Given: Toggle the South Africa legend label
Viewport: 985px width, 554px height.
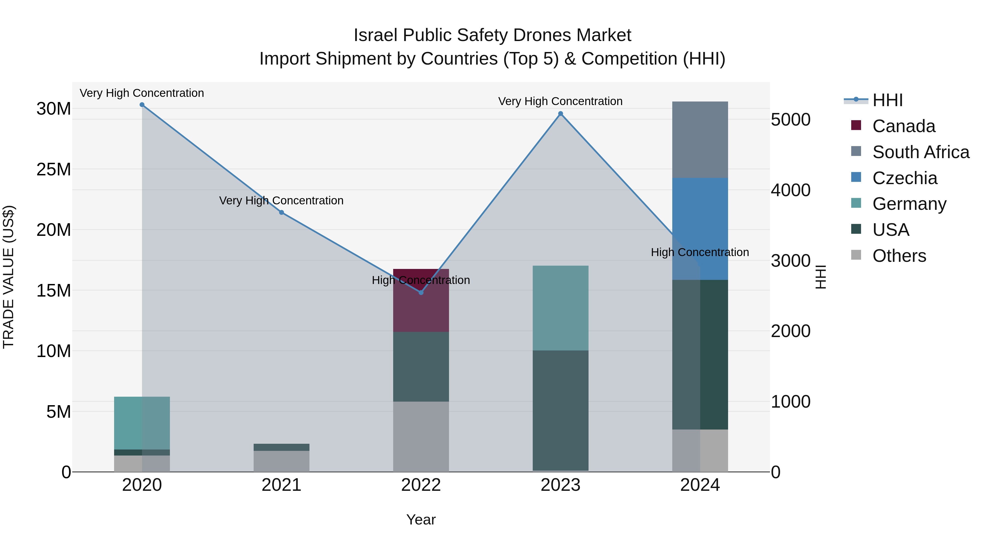Looking at the screenshot, I should [921, 152].
